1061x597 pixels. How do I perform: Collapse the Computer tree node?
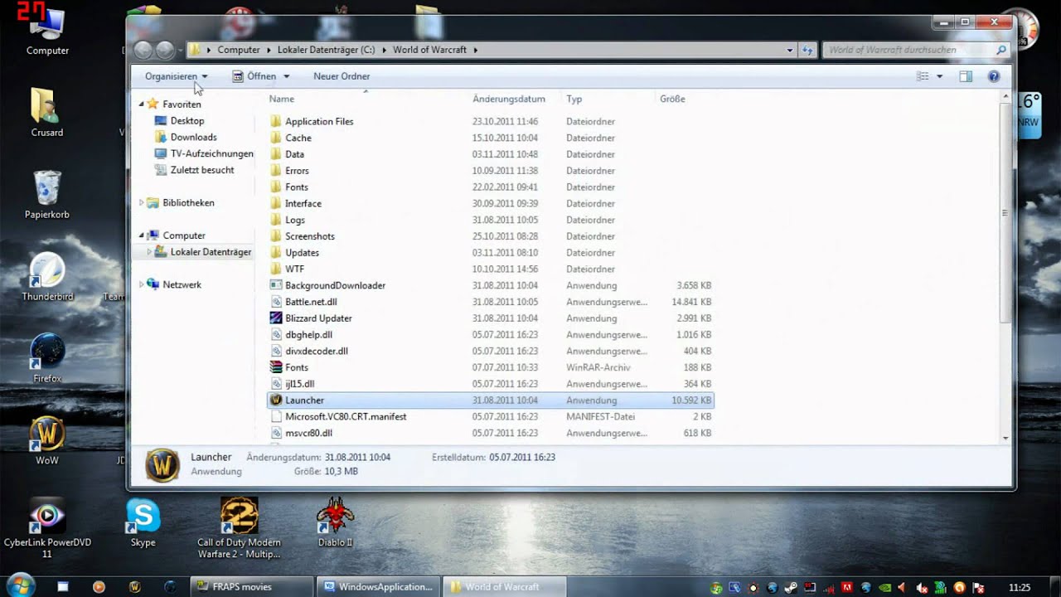click(142, 235)
